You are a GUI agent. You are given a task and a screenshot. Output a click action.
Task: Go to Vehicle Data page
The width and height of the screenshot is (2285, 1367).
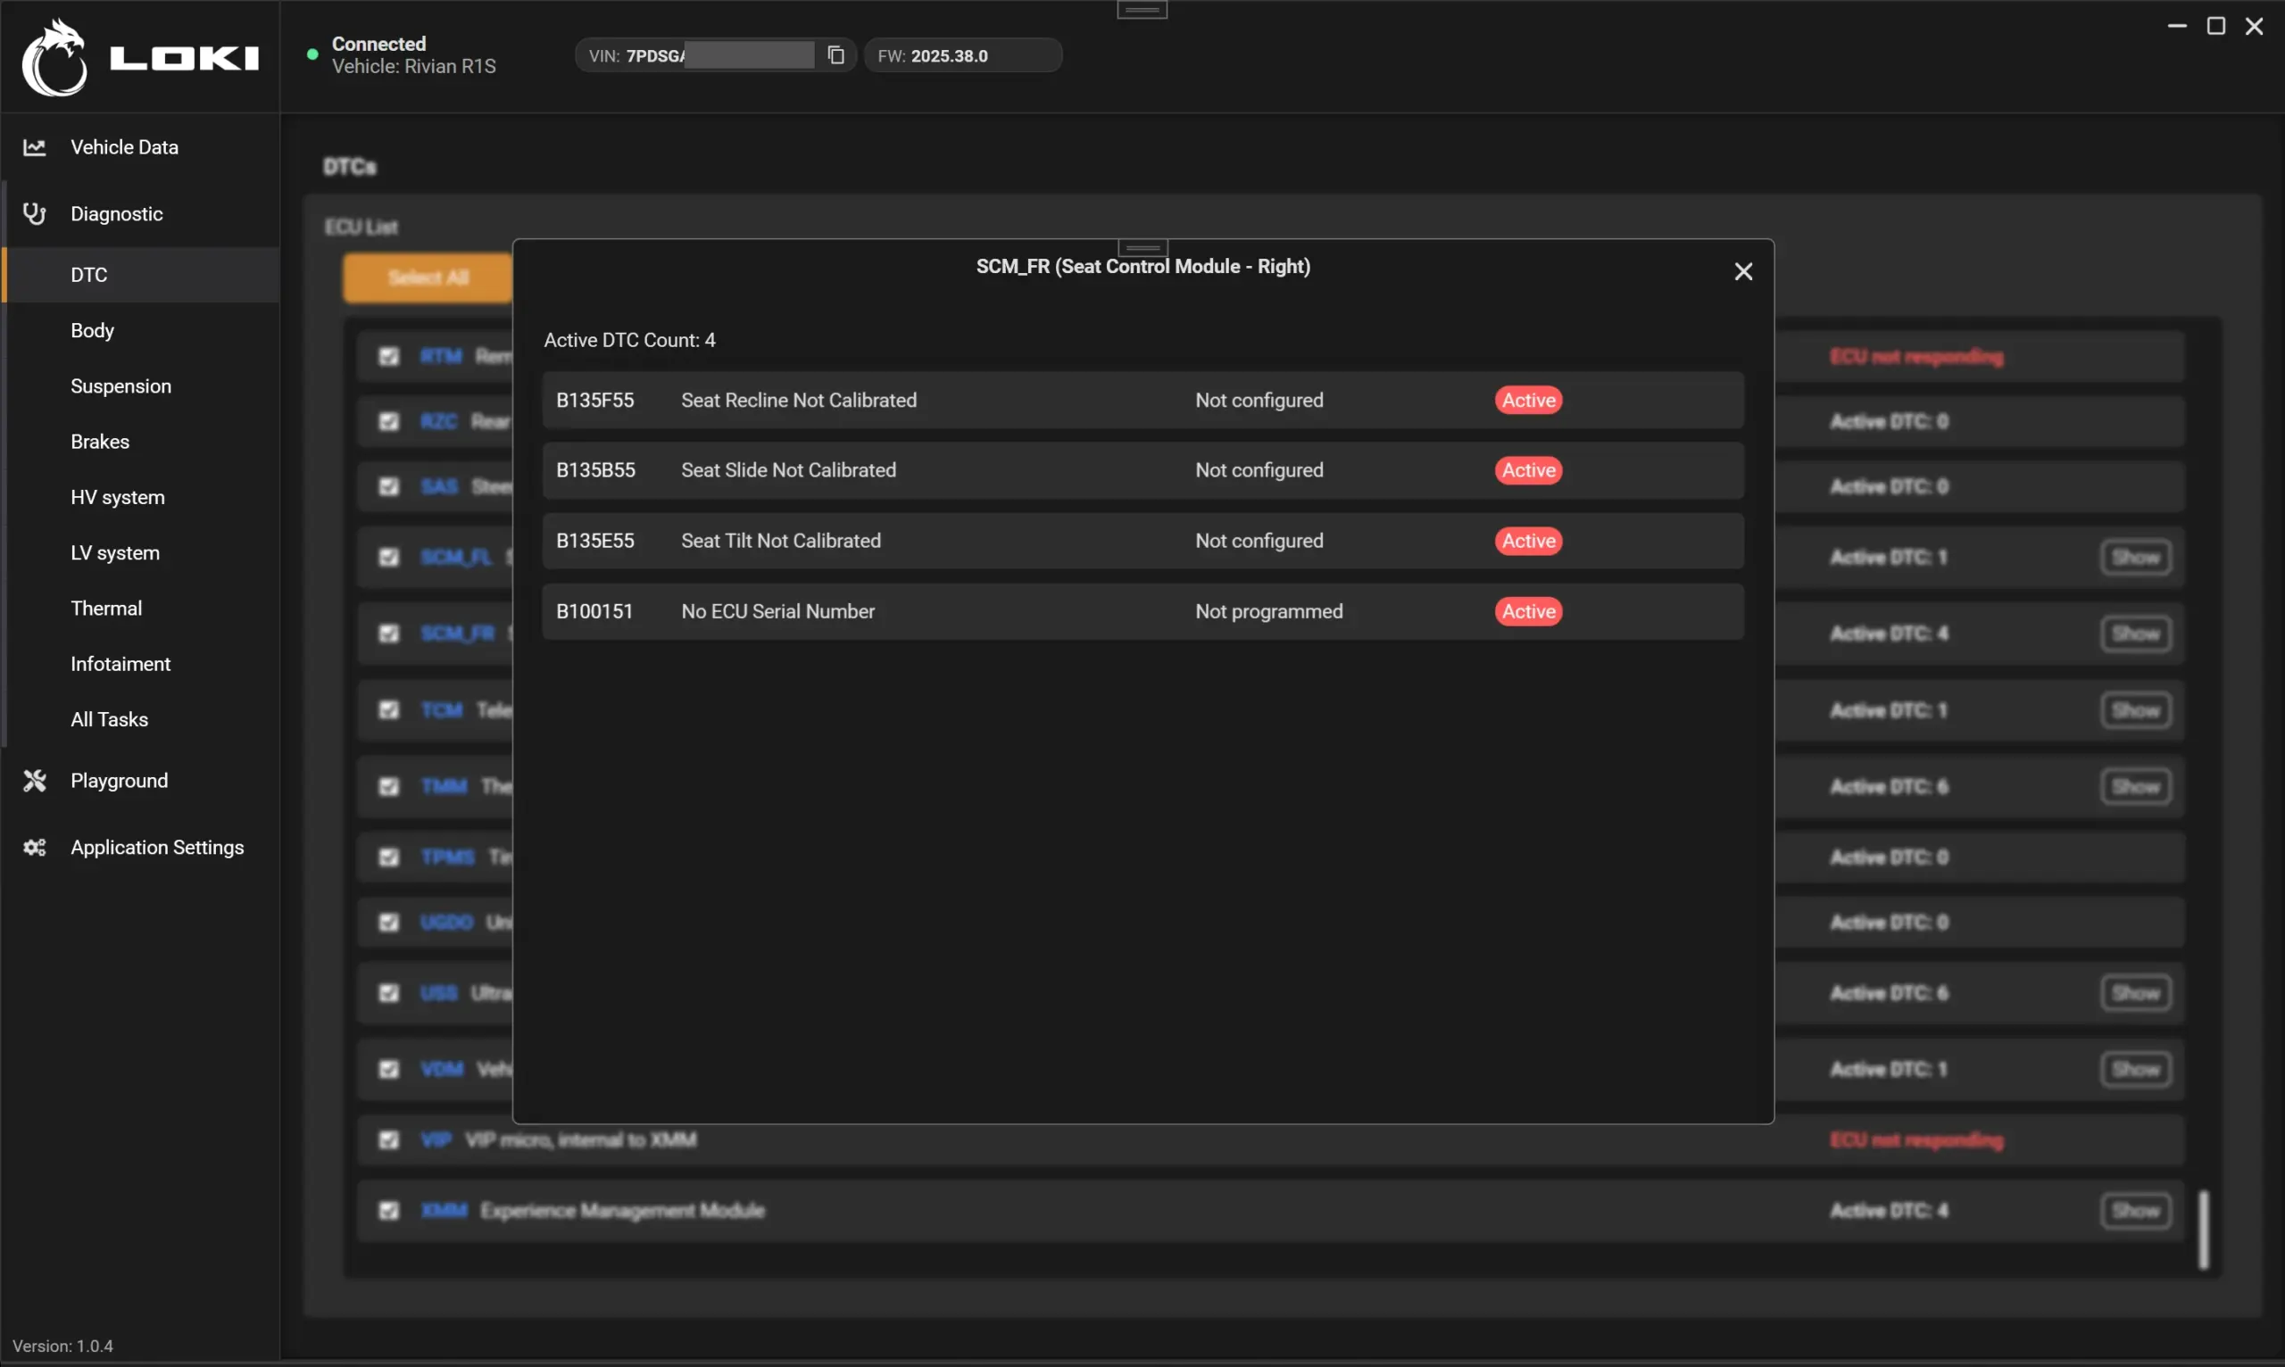tap(142, 147)
